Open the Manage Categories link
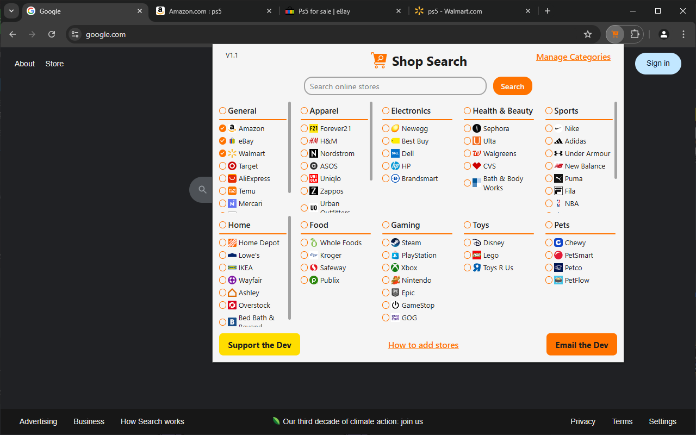Viewport: 696px width, 435px height. (573, 57)
